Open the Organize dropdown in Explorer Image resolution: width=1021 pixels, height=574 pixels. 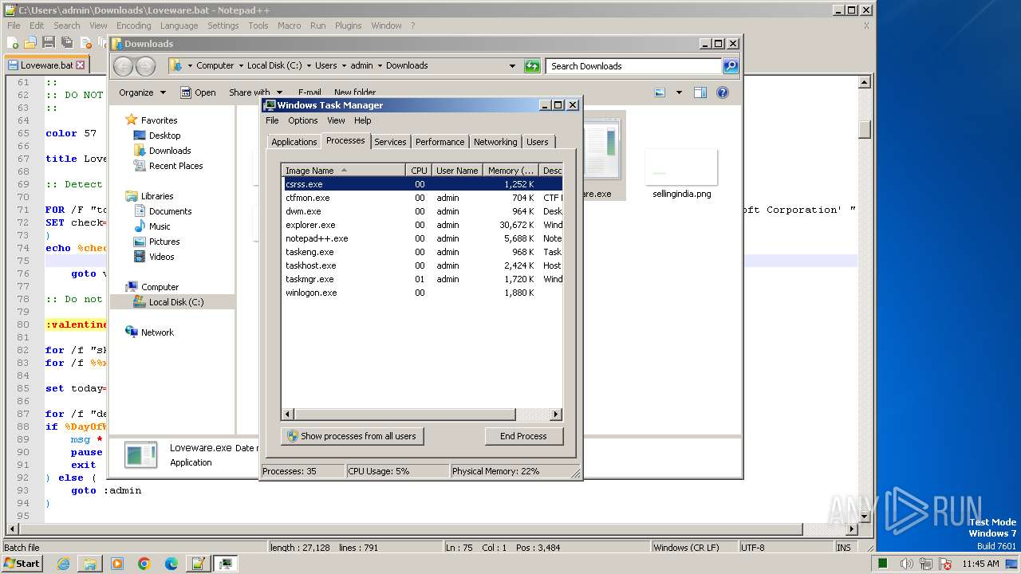(143, 92)
